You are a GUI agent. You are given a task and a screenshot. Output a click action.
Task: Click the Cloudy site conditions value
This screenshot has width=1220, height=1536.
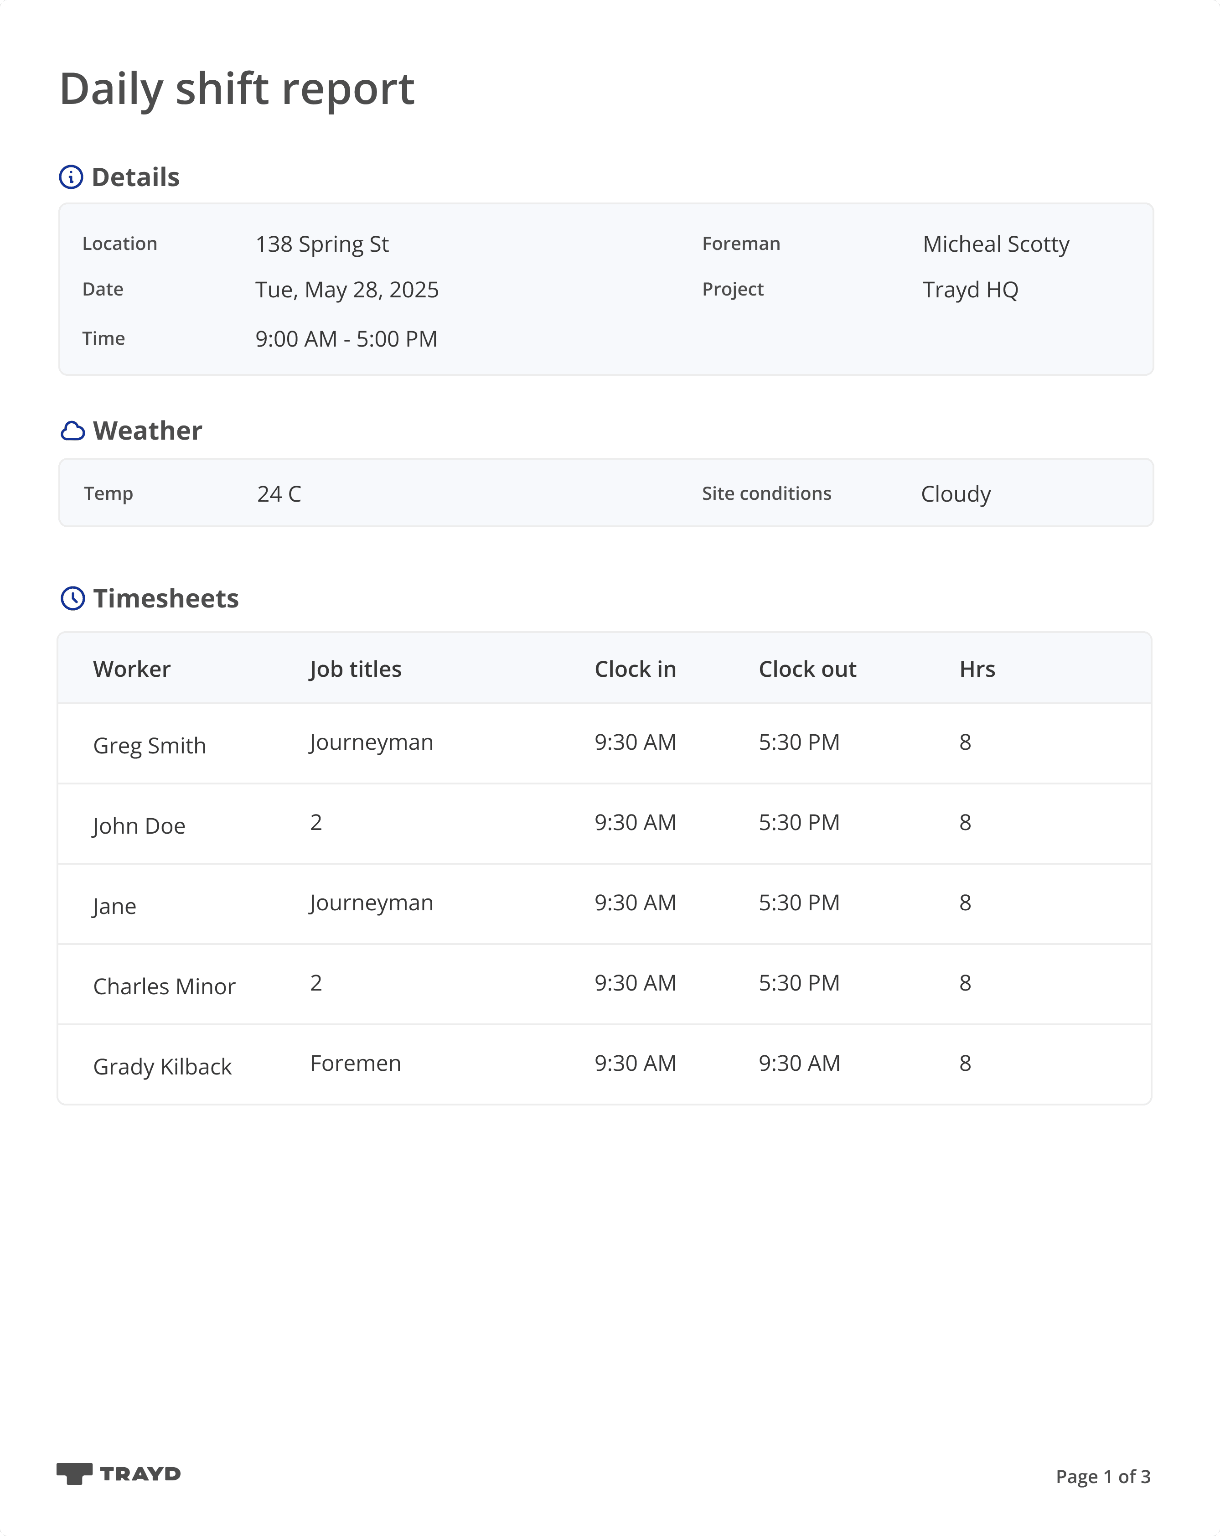pos(956,494)
